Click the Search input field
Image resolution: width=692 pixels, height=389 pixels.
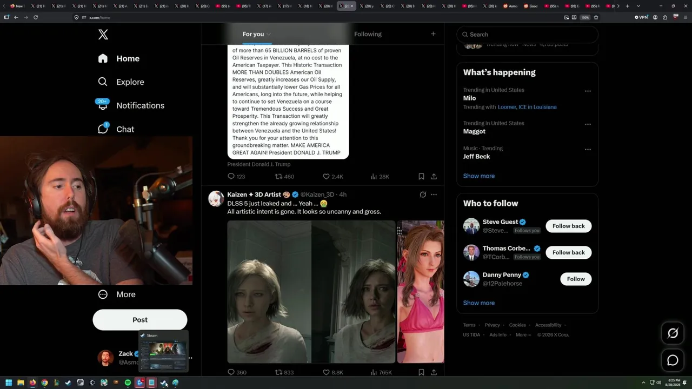click(x=527, y=35)
